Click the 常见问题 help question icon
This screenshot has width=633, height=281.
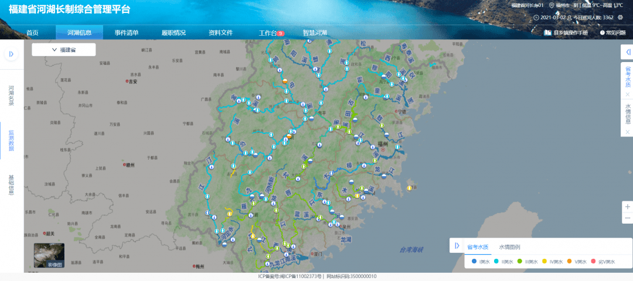[x=602, y=33]
